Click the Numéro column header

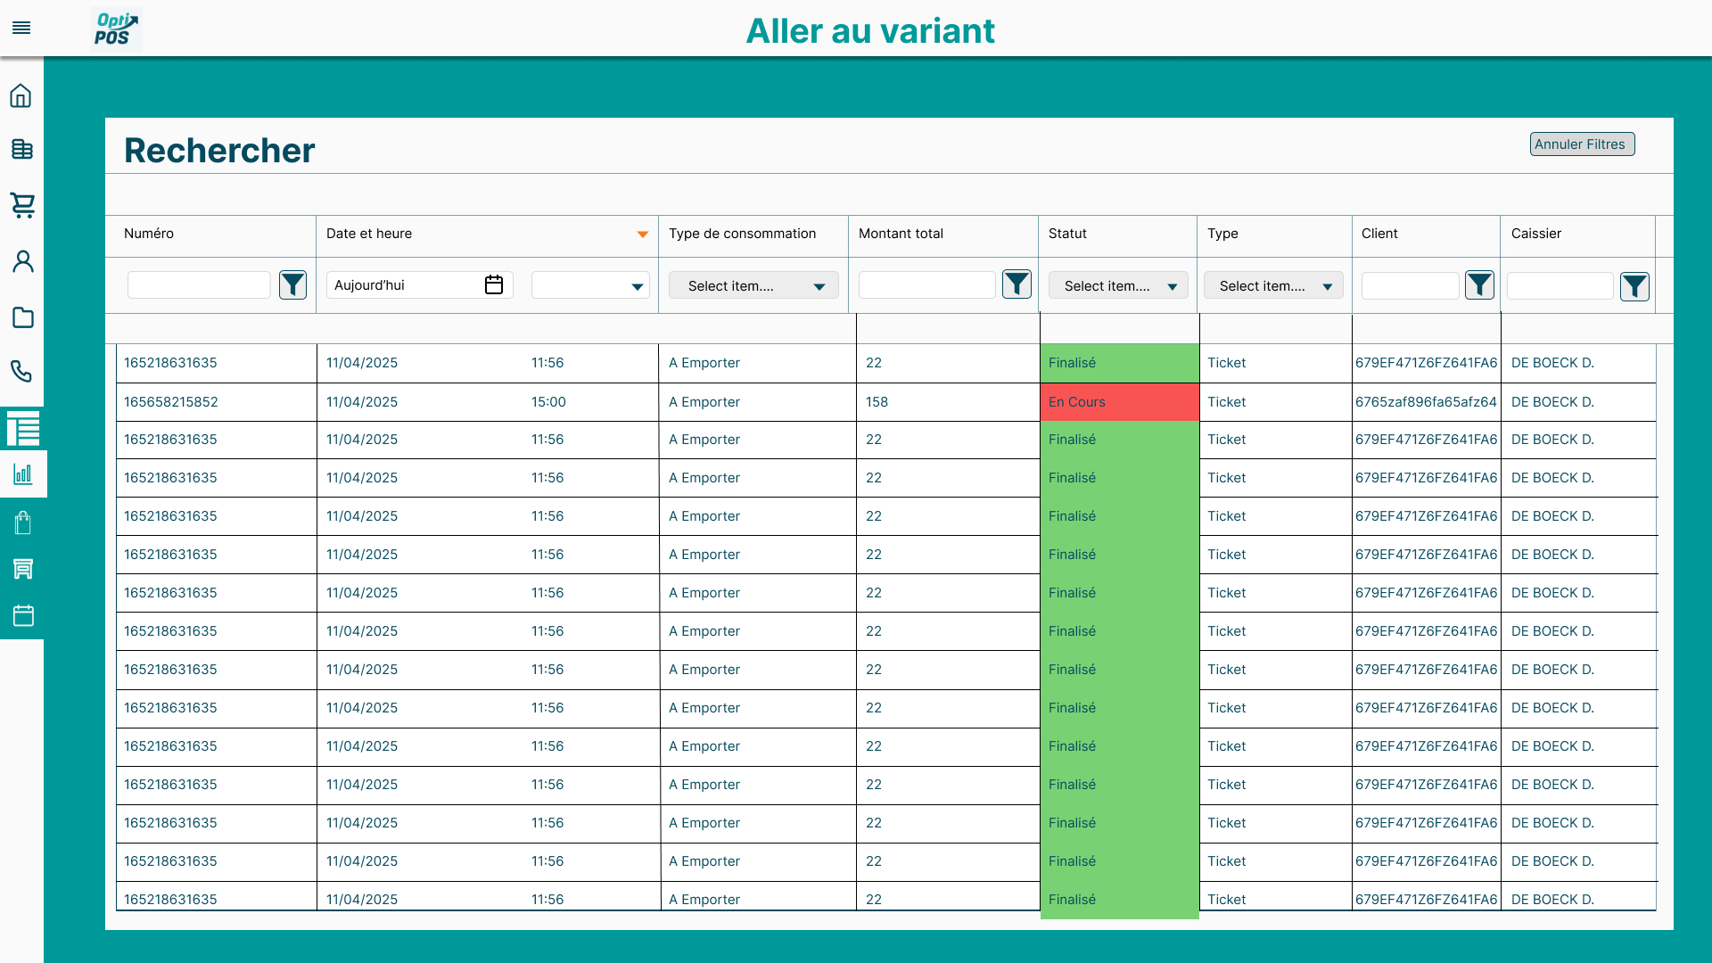(x=149, y=234)
